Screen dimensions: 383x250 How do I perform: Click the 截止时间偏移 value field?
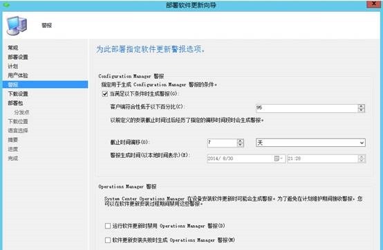pos(222,143)
